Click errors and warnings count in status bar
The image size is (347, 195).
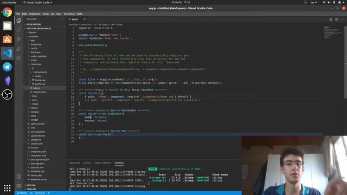[x=40, y=193]
